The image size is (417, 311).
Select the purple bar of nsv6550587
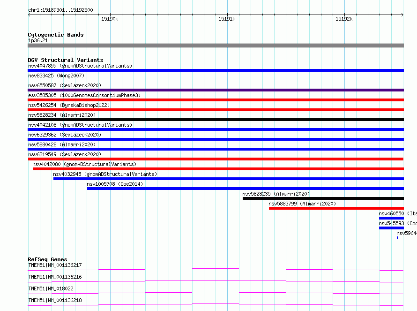(216, 90)
